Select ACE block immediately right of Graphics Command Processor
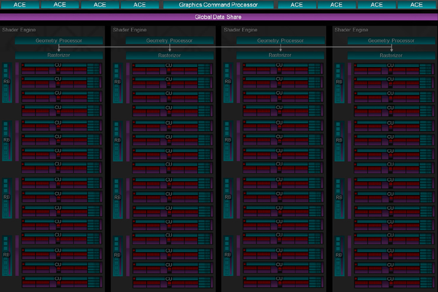 point(297,5)
